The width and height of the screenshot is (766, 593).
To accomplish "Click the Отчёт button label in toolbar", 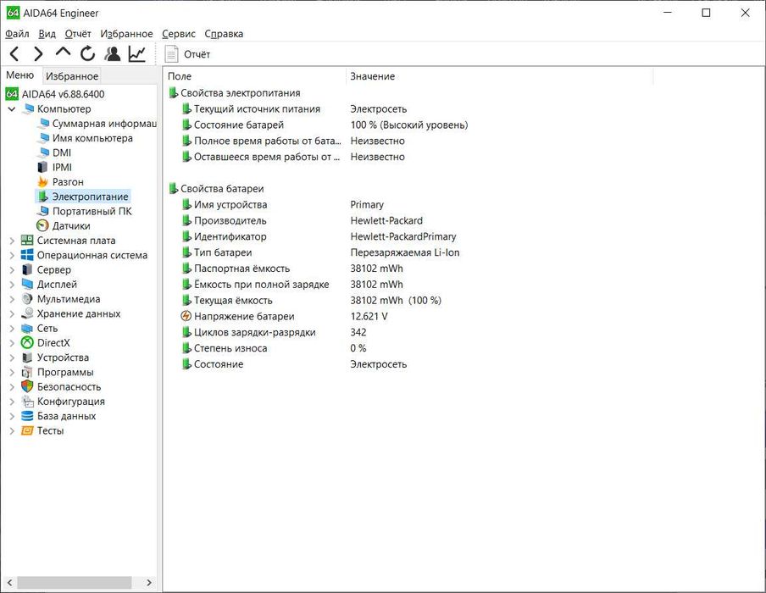I will [197, 54].
